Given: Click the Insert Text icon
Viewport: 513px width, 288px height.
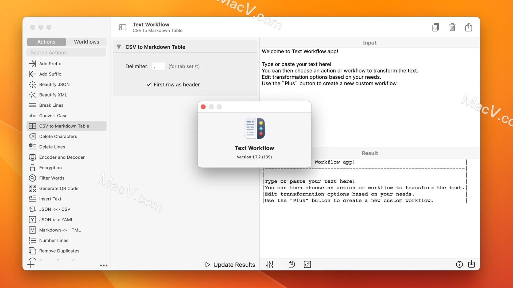Looking at the screenshot, I should 32,199.
